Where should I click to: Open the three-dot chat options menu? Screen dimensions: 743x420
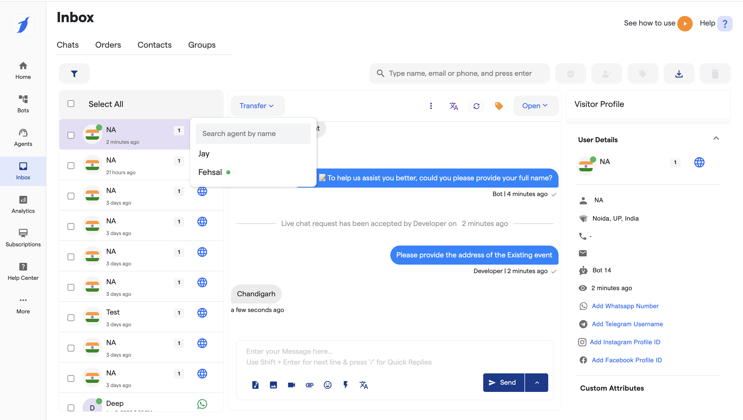[x=431, y=106]
